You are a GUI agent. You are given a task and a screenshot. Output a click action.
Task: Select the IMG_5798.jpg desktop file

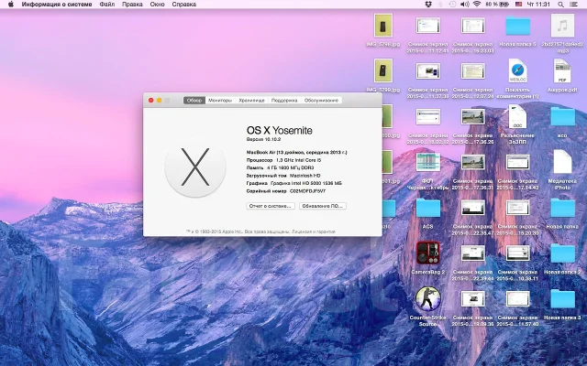click(383, 27)
